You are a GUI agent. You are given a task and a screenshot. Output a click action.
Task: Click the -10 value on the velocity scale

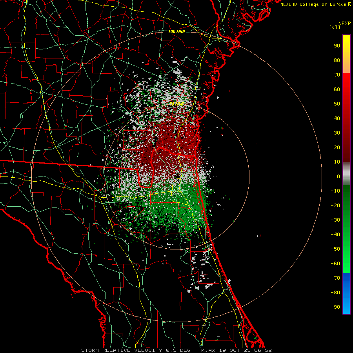click(x=335, y=191)
